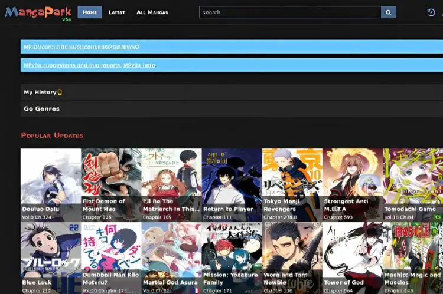Viewport: 443px width, 294px height.
Task: Click the 'Tower of God' title text
Action: point(344,282)
